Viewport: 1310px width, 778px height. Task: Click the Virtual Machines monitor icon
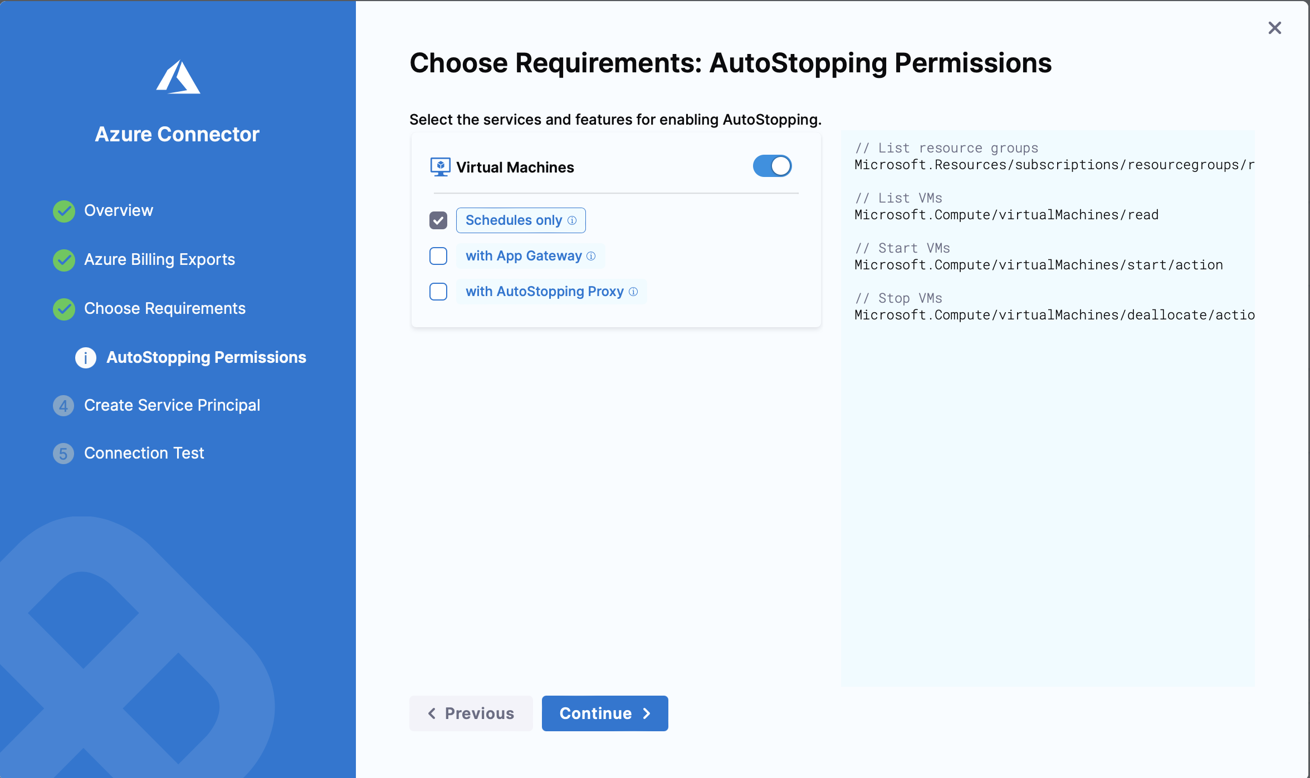tap(440, 167)
